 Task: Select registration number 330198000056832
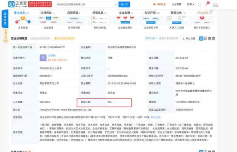pyautogui.click(x=117, y=76)
